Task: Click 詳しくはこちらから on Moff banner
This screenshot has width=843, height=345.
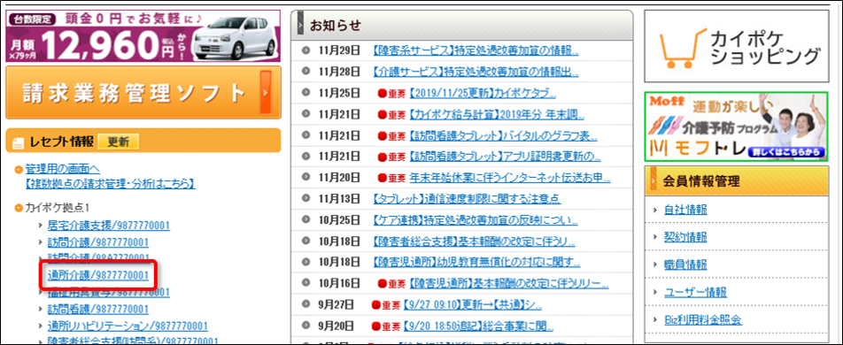Action: coord(785,153)
